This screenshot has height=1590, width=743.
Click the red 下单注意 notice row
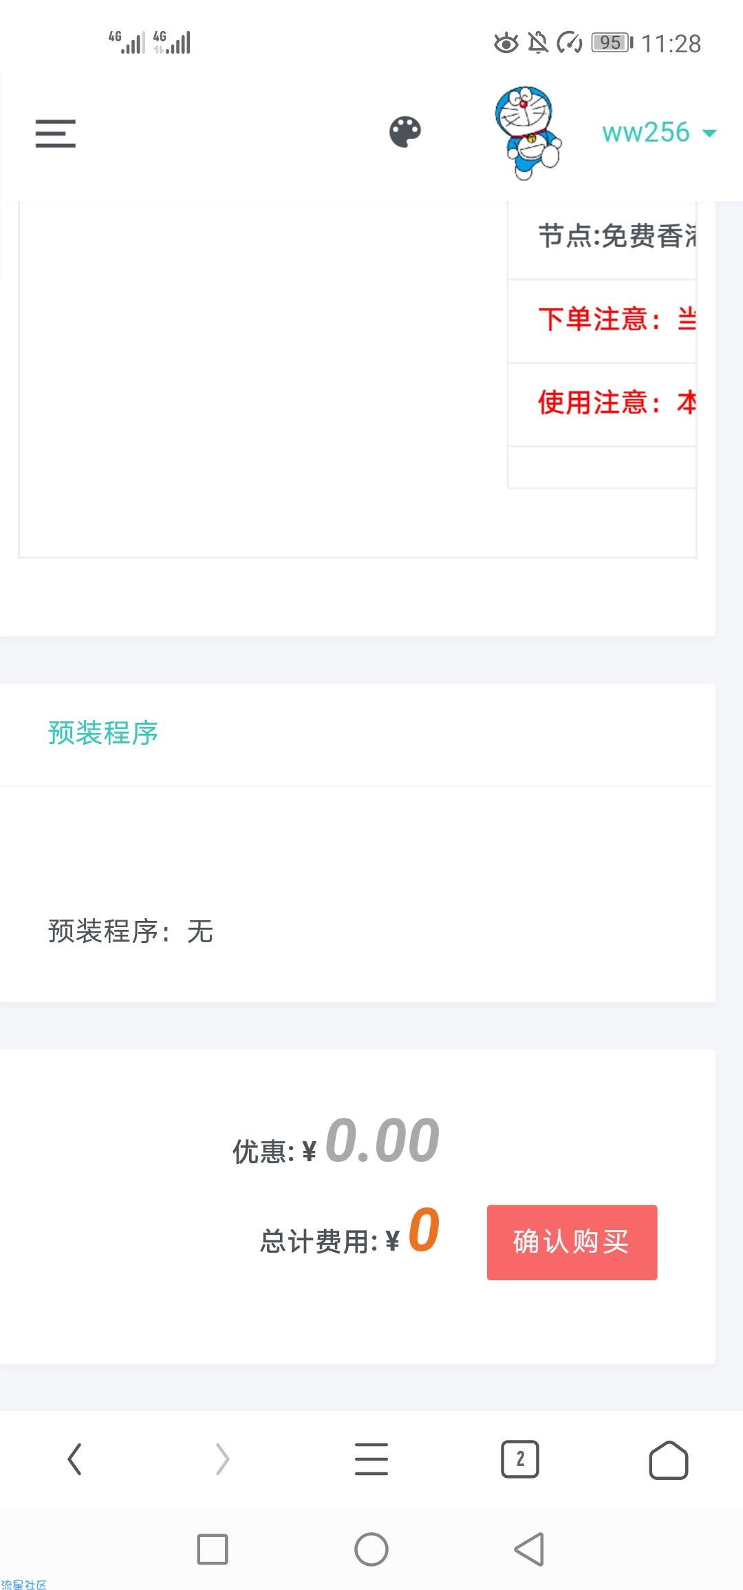coord(602,321)
